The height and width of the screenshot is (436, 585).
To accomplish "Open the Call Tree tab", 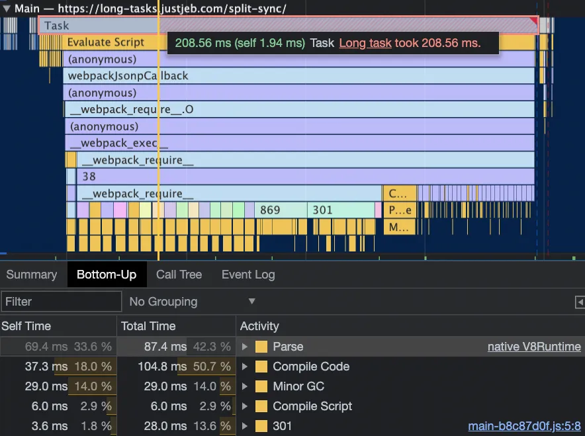I will [x=179, y=275].
